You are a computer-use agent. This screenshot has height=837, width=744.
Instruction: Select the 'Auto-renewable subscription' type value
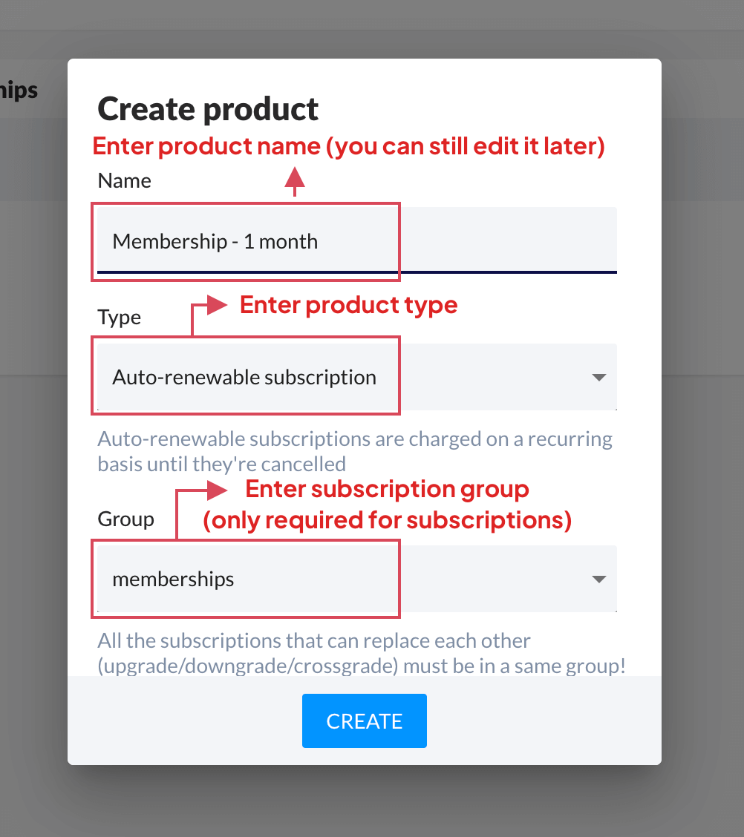pos(244,377)
